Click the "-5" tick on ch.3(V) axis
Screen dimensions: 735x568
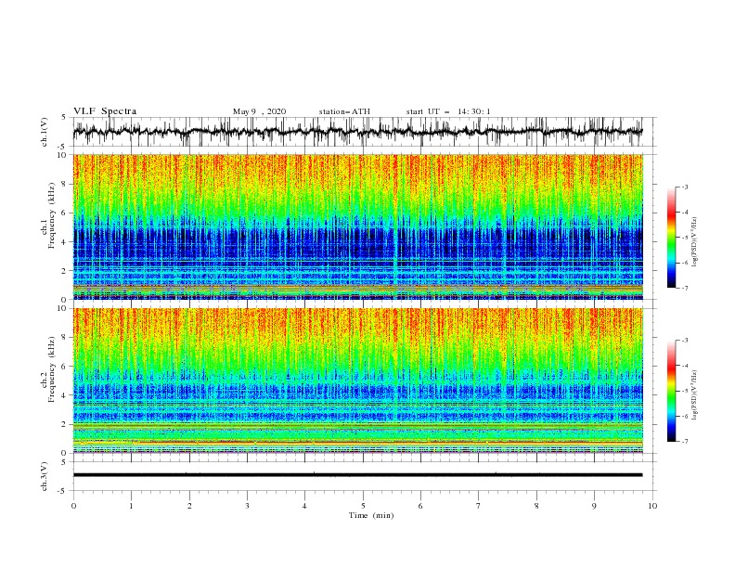[62, 491]
